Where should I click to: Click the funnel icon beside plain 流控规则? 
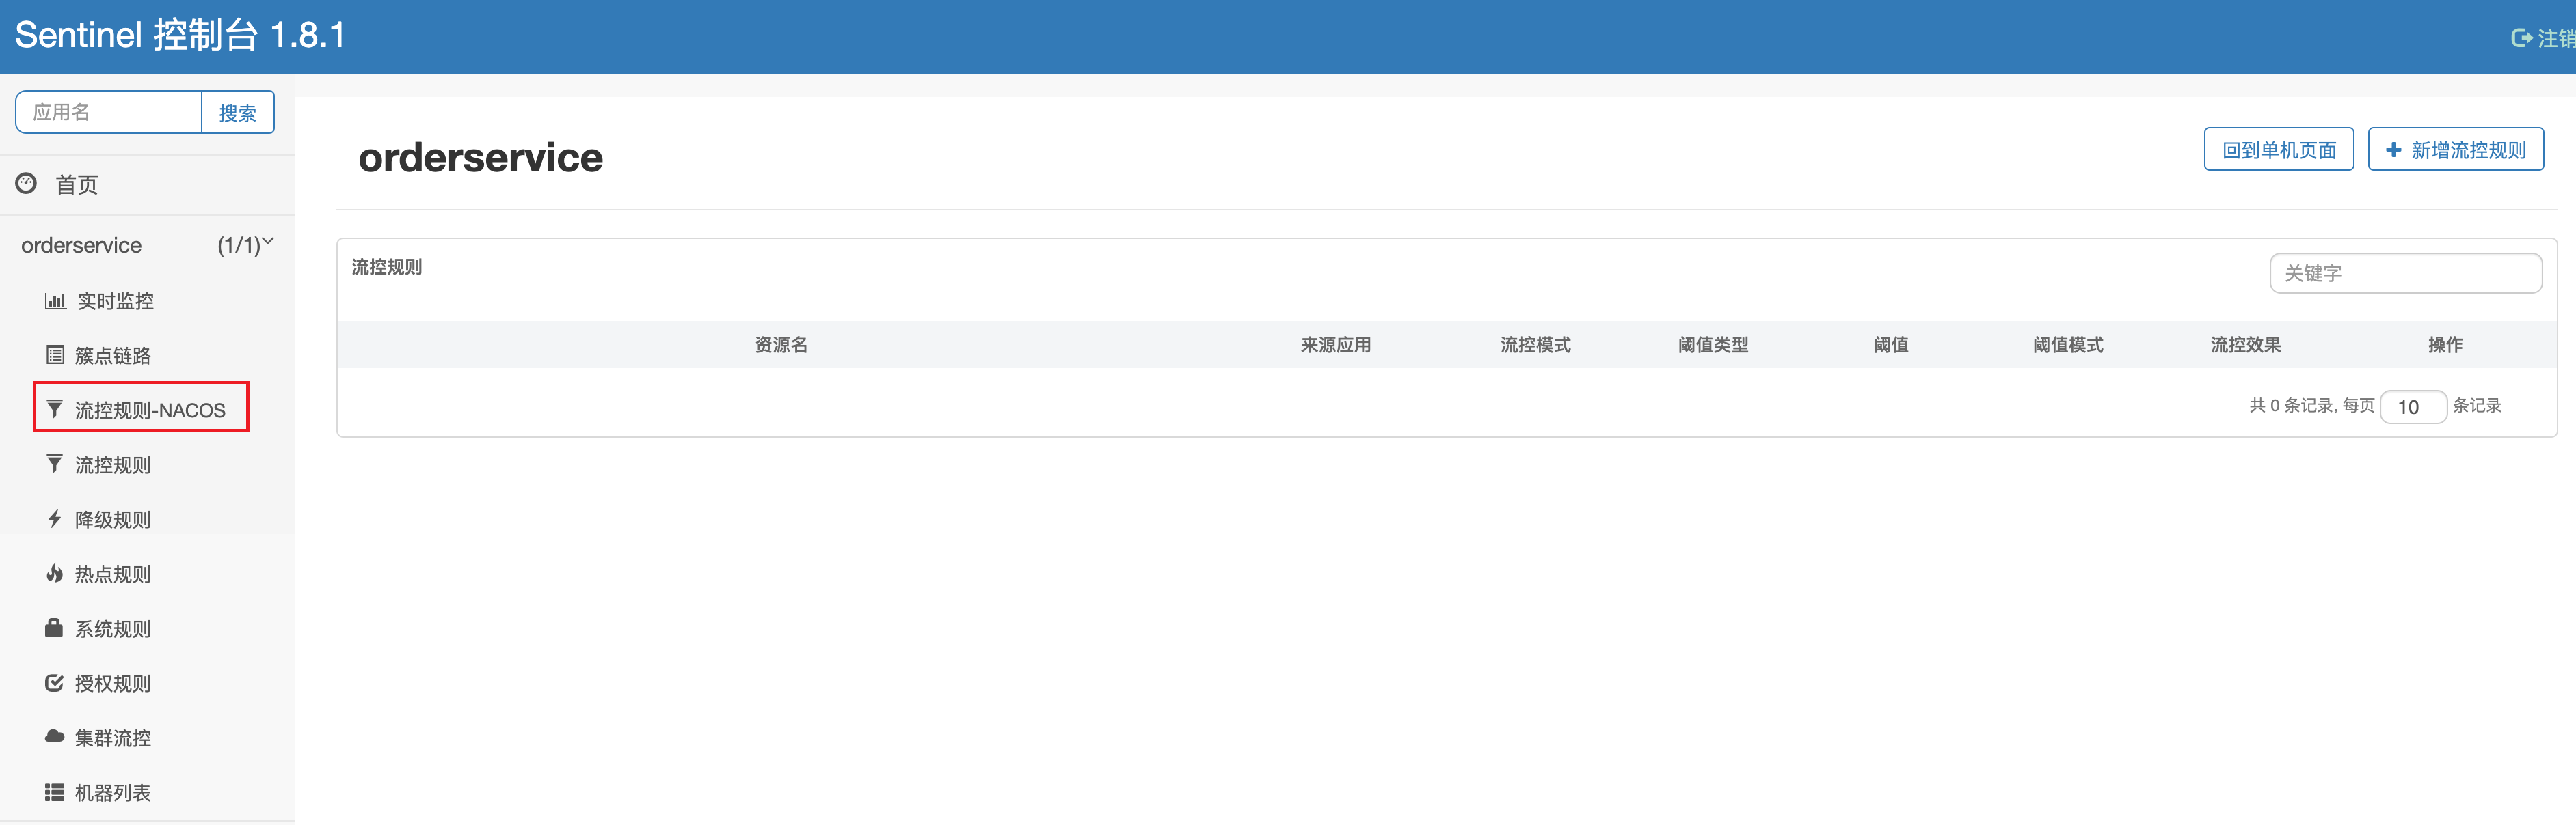point(55,464)
